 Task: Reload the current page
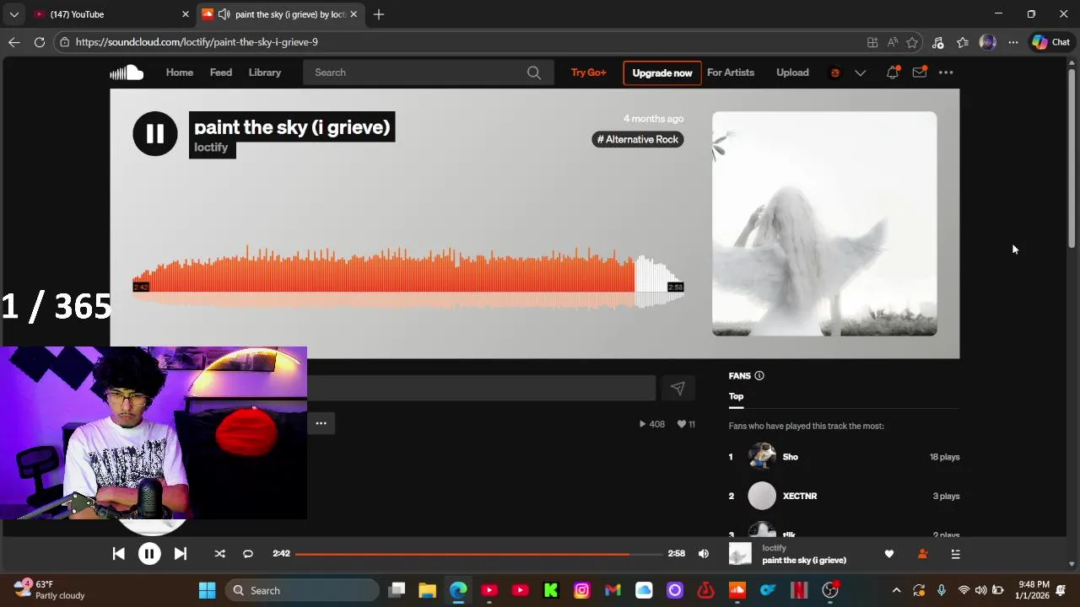pos(40,42)
